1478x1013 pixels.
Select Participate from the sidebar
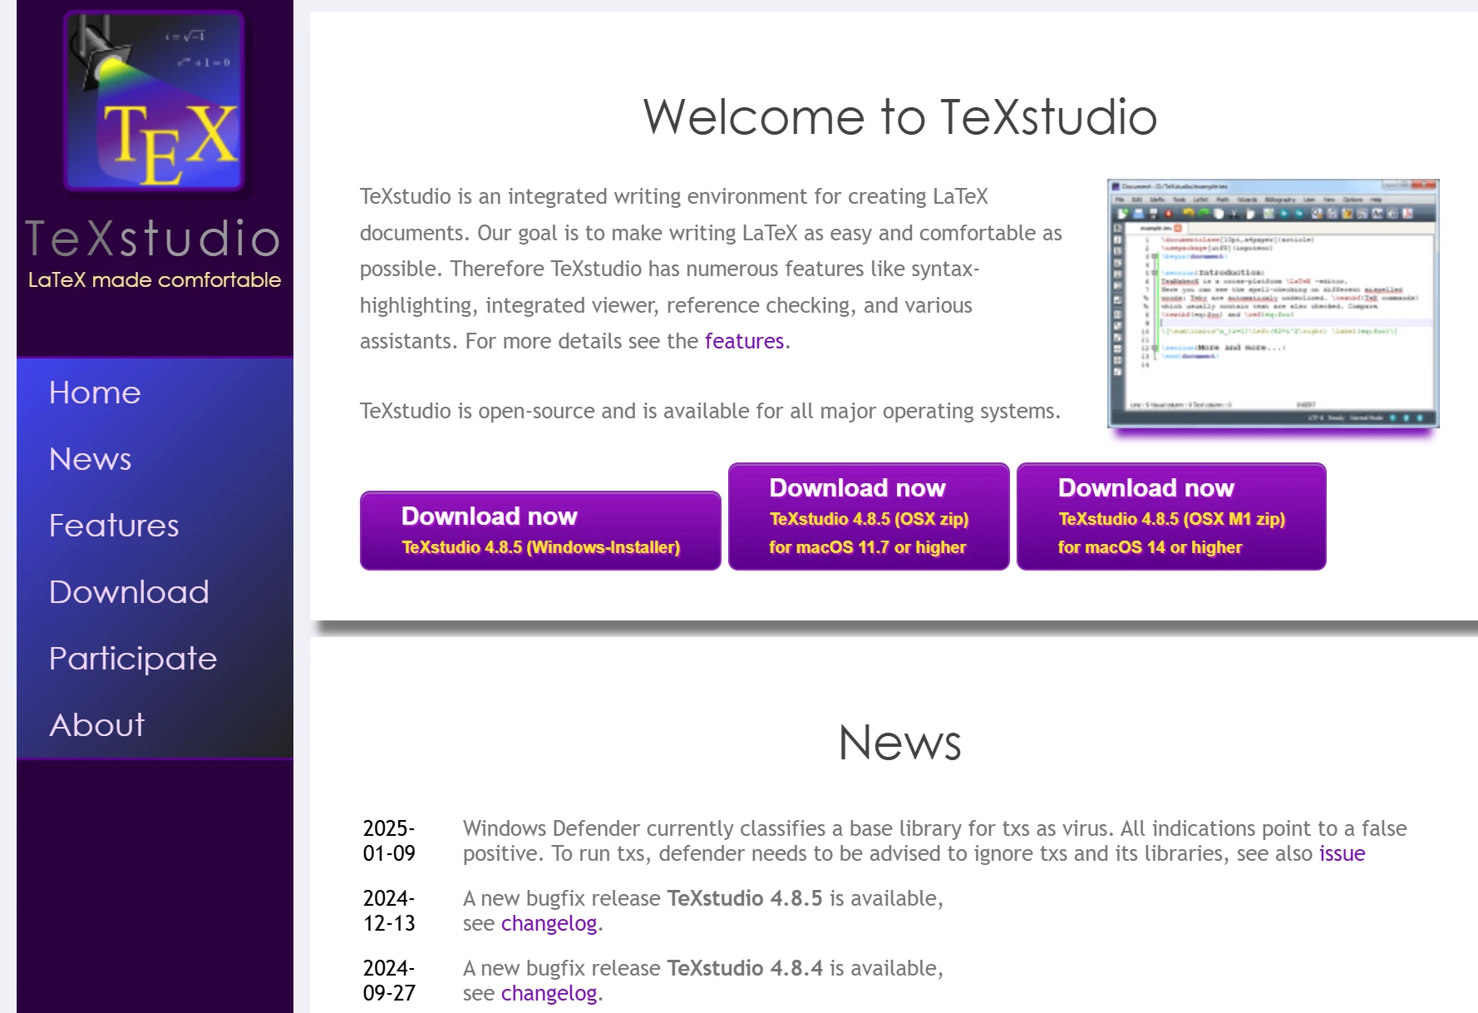tap(133, 658)
